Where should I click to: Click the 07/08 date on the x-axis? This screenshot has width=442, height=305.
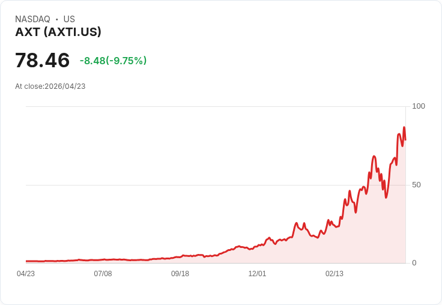pos(103,274)
